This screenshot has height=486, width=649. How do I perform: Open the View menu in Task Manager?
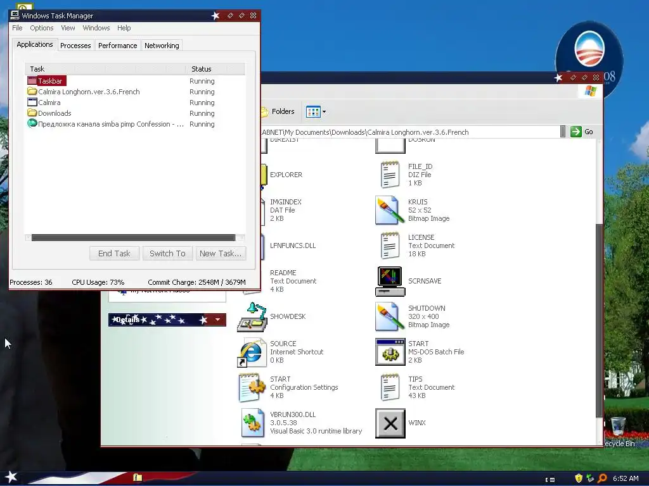[x=68, y=28]
